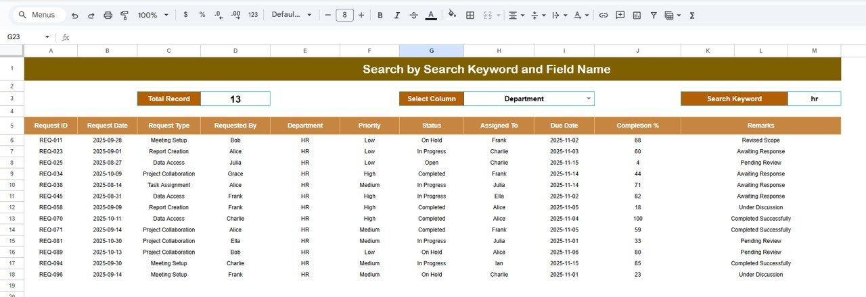Click the Print icon
The height and width of the screenshot is (297, 866).
coord(108,15)
